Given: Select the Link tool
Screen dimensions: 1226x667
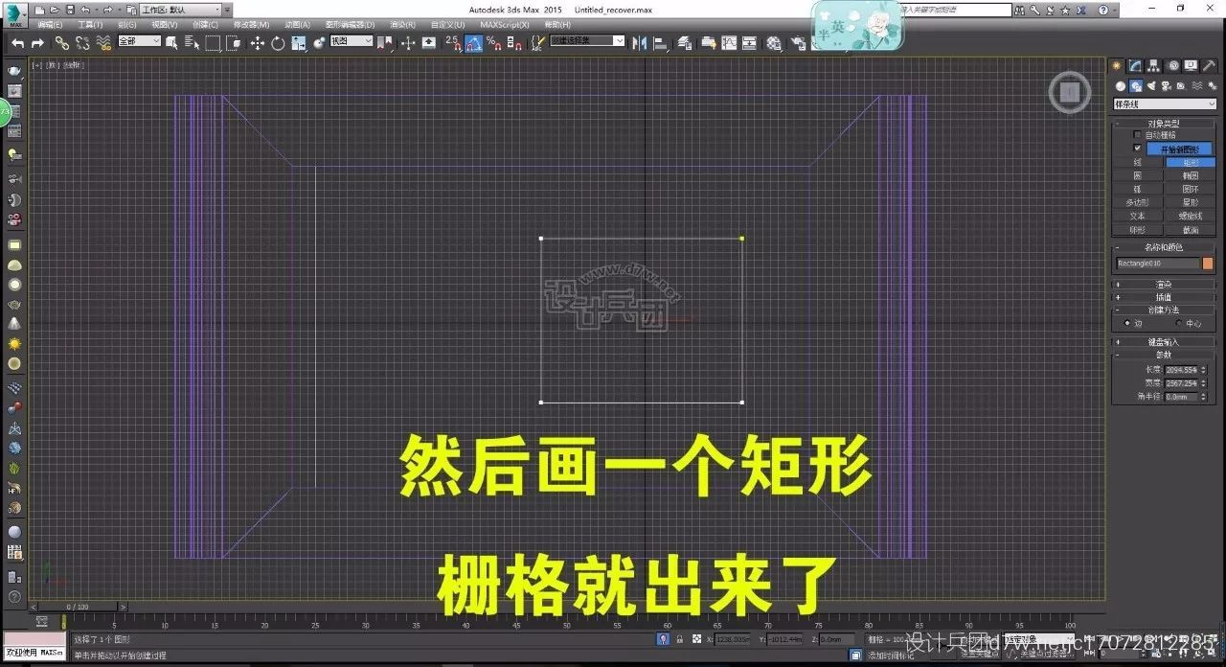Looking at the screenshot, I should (61, 43).
